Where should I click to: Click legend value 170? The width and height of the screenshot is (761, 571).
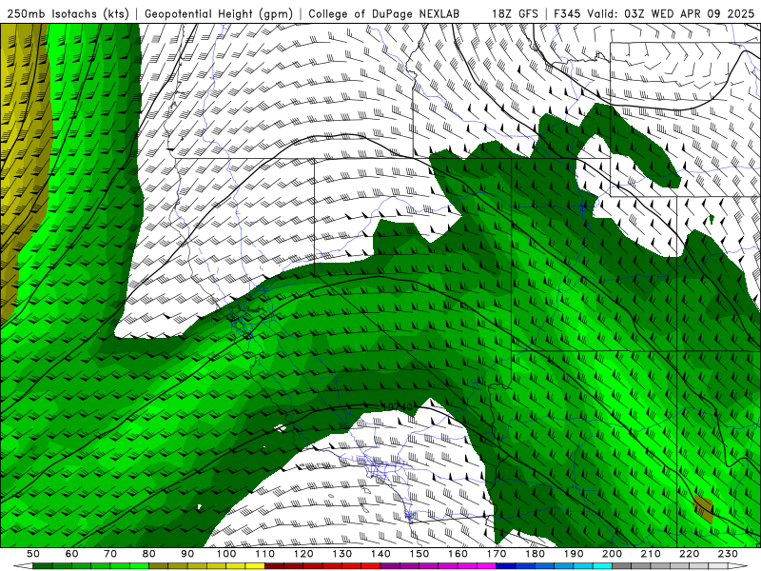click(497, 554)
